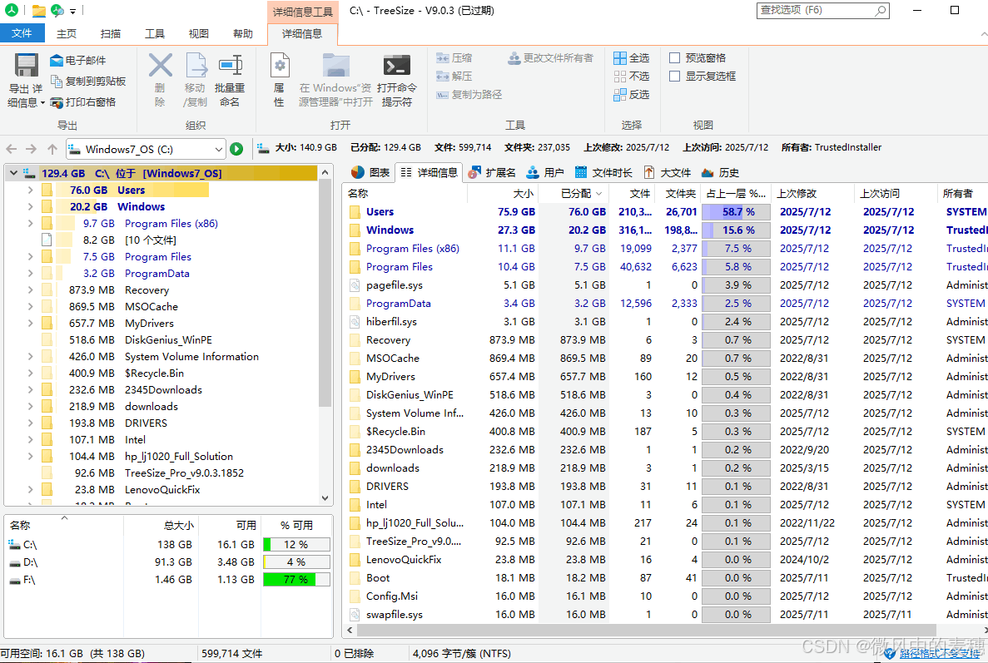Expand ProgramData tree node

coord(30,273)
